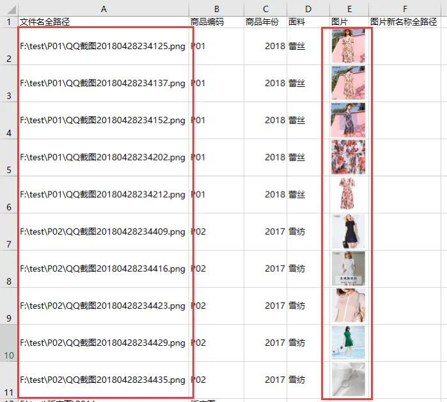Click the dark dress pink wall thumbnail row 4
The height and width of the screenshot is (402, 447).
pos(348,120)
